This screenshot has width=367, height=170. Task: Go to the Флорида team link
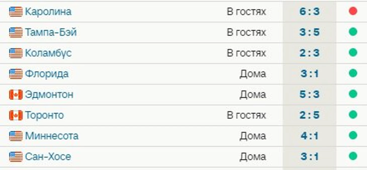pos(47,74)
